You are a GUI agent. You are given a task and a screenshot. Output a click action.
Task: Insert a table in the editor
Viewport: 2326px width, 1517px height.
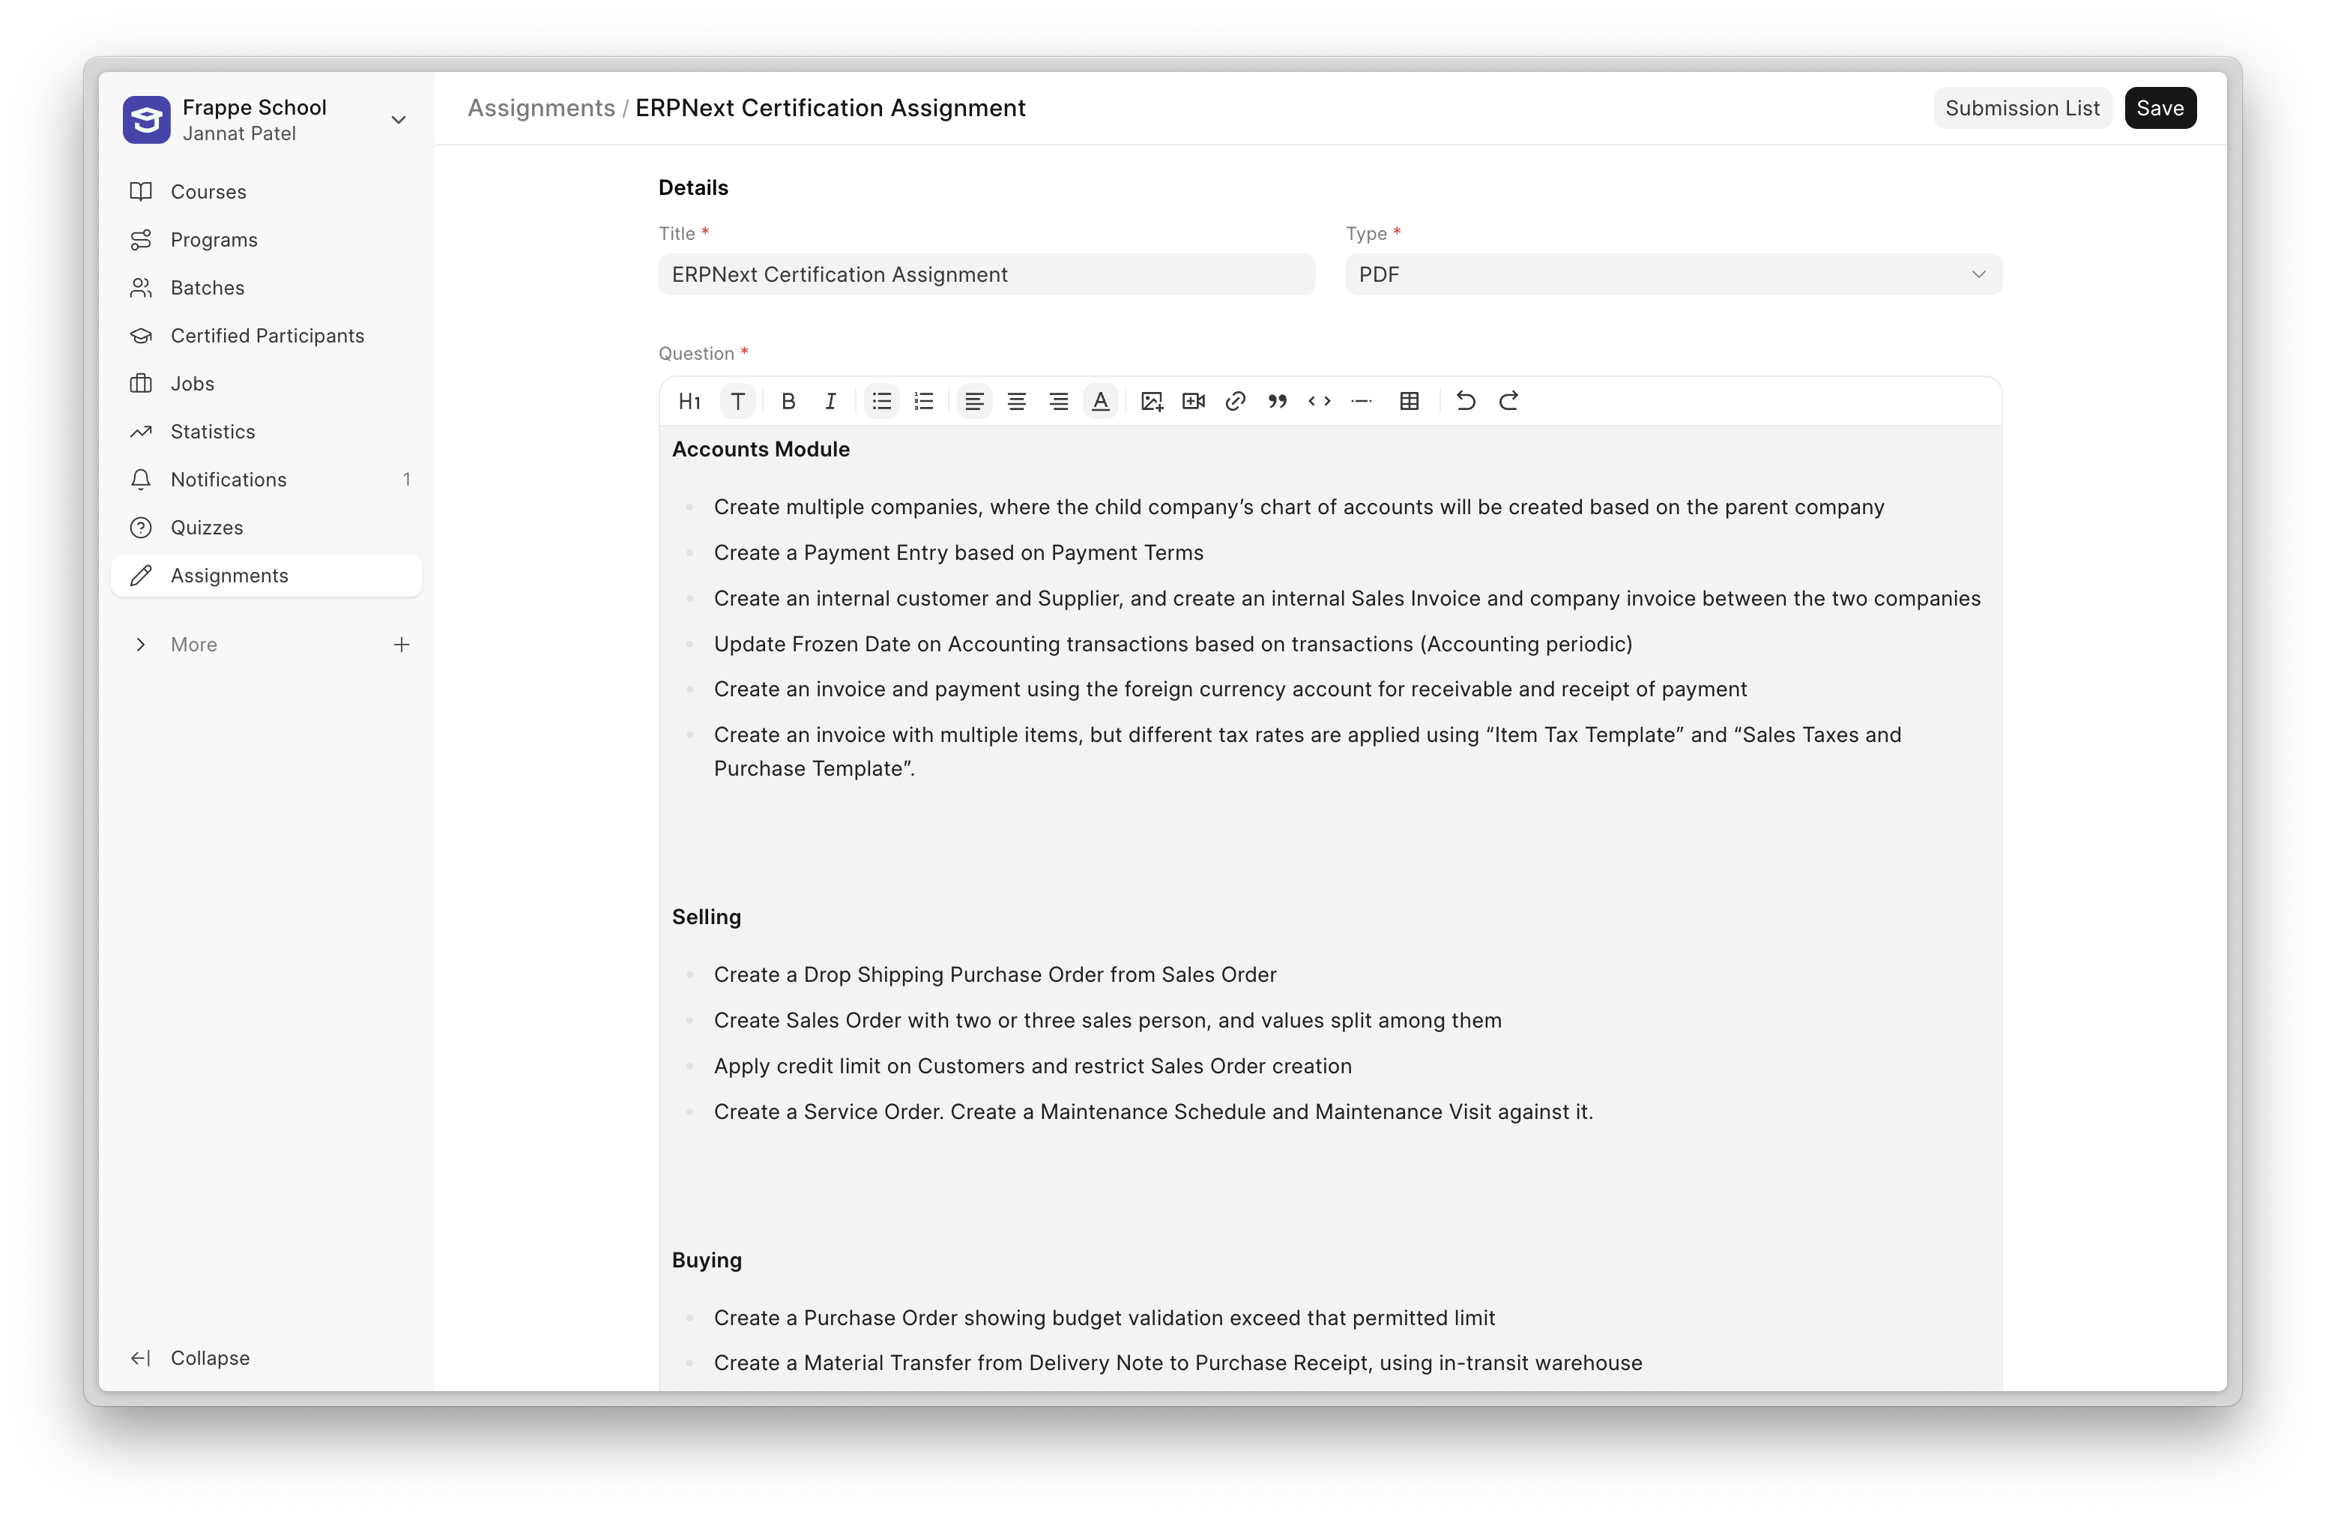pos(1410,401)
